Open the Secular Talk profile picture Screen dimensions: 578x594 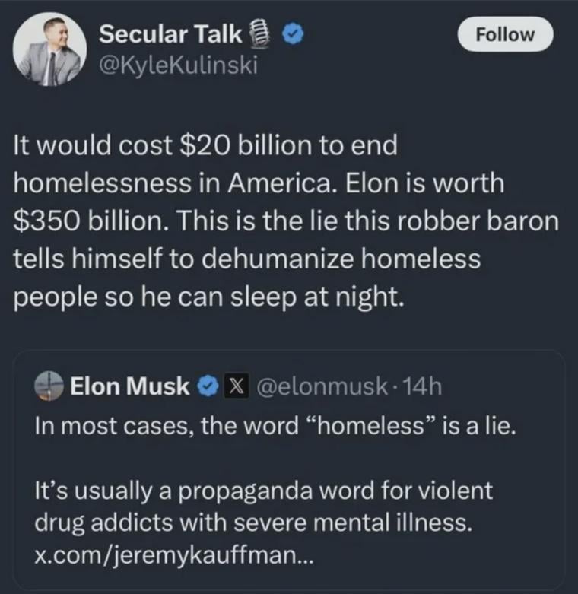[51, 50]
